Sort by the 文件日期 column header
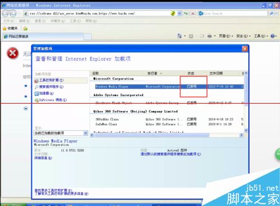 216,73
